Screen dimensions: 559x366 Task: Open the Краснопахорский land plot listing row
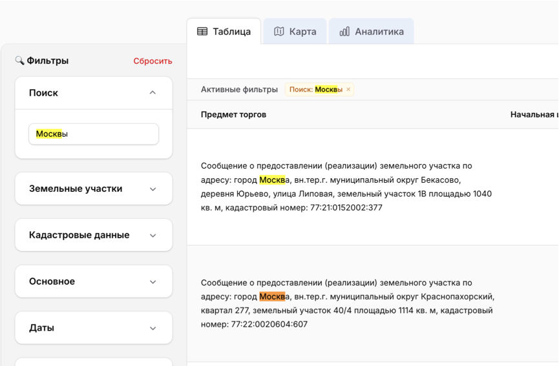coord(346,303)
